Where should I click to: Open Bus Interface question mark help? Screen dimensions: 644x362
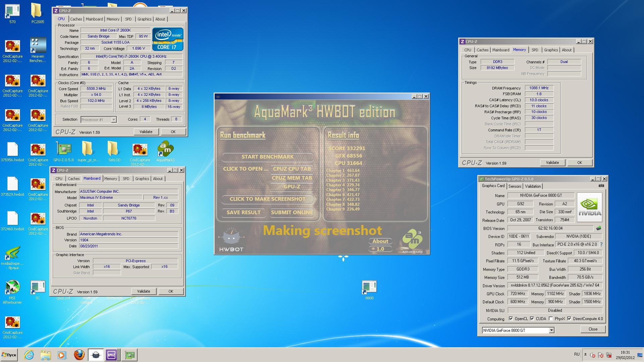point(601,244)
